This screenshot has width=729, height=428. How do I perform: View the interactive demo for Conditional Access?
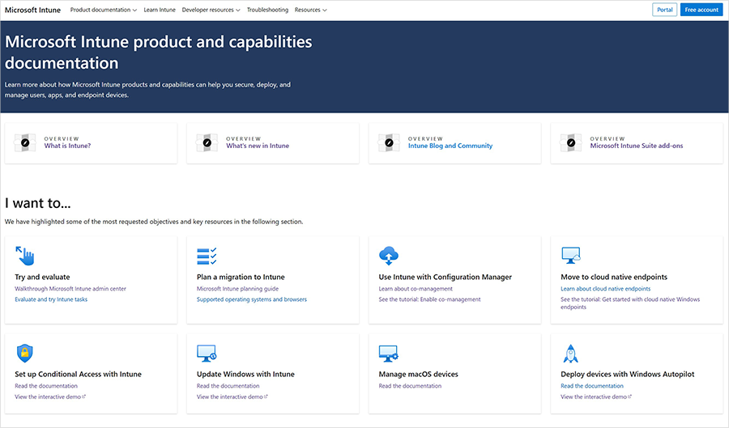tap(50, 397)
